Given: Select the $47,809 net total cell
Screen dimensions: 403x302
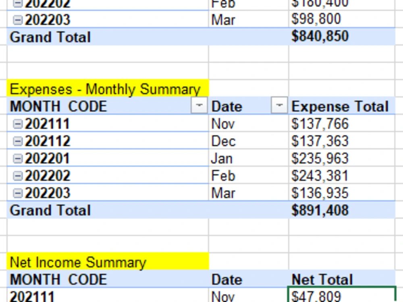Looking at the screenshot, I should (342, 295).
